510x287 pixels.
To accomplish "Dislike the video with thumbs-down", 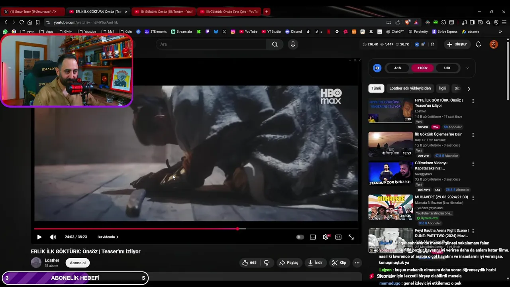I will 267,263.
